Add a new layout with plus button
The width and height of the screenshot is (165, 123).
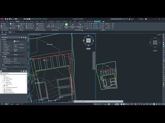pyautogui.click(x=22, y=104)
